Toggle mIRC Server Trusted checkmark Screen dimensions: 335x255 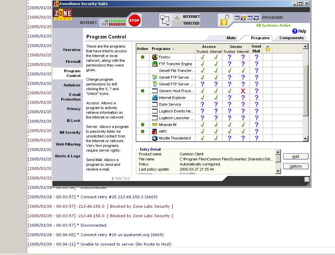coord(229,131)
